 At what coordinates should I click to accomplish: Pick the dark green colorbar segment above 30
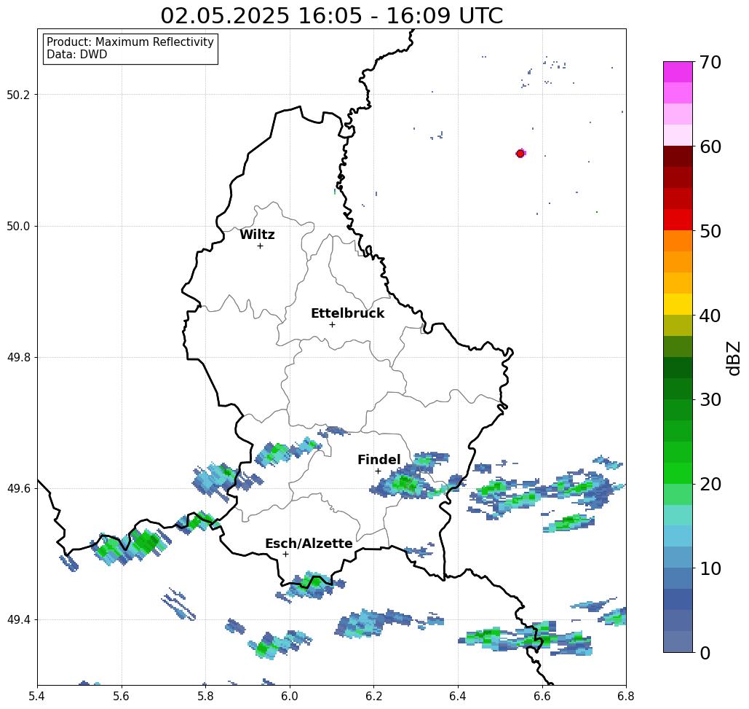678,388
